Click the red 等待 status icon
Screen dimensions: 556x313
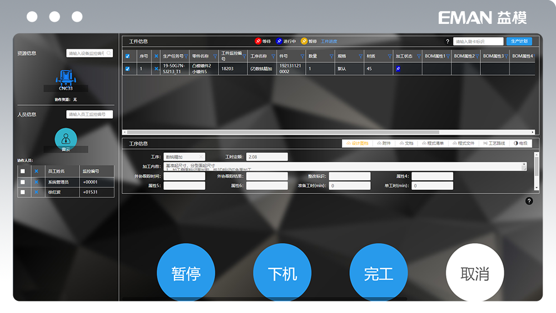pyautogui.click(x=258, y=41)
